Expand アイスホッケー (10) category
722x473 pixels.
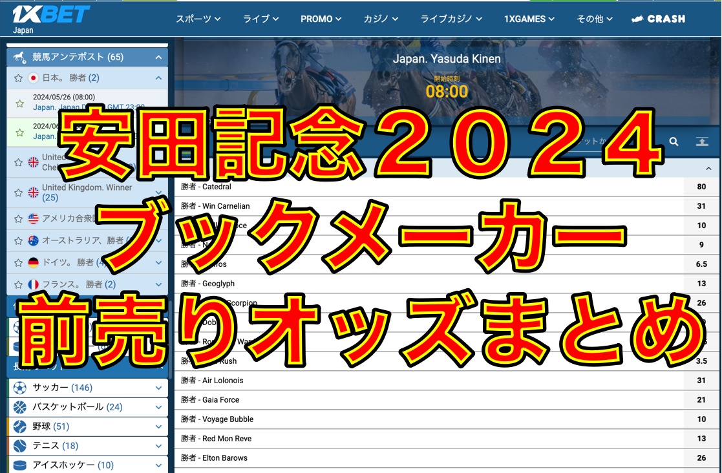[x=158, y=465]
